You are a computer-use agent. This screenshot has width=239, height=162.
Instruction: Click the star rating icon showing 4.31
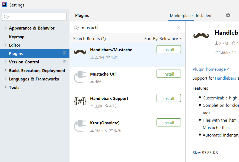click(x=108, y=57)
